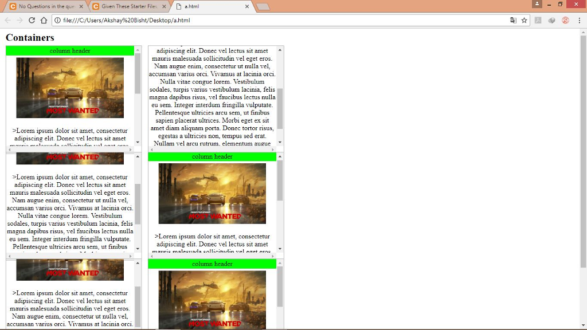Click the Lorem ipsum paragraph in the bottom-left container
587x330 pixels.
[70, 309]
